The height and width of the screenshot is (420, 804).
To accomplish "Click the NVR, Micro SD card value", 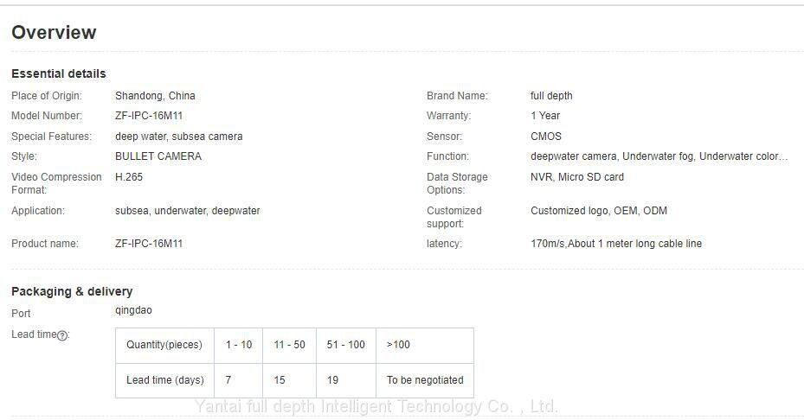I will click(x=577, y=177).
